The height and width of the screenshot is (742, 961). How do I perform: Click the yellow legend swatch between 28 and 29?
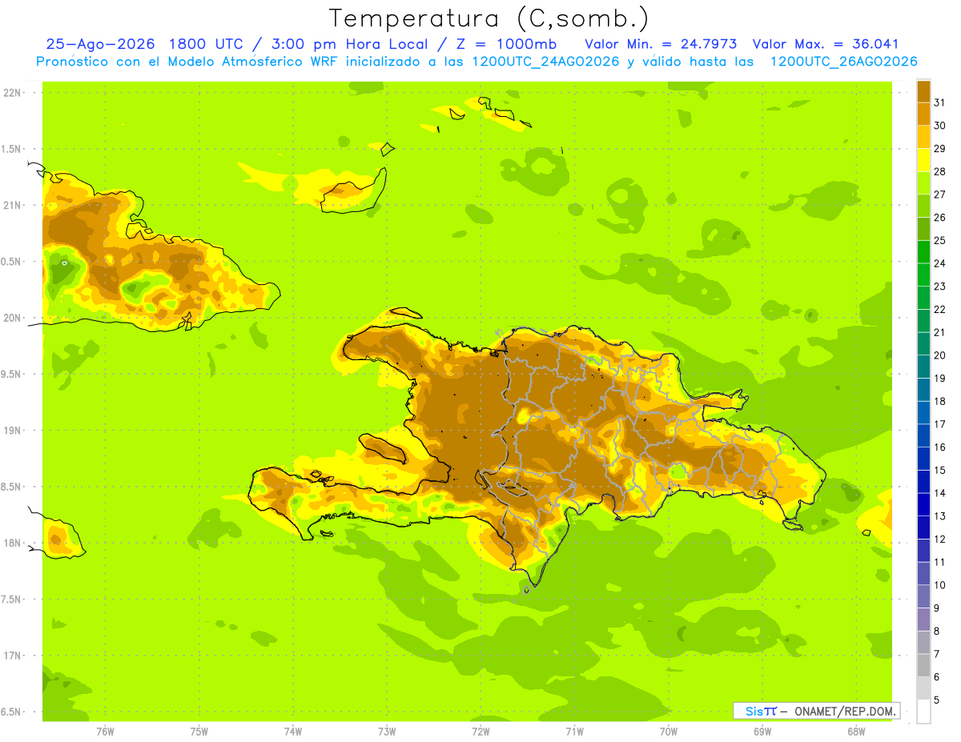pos(923,160)
